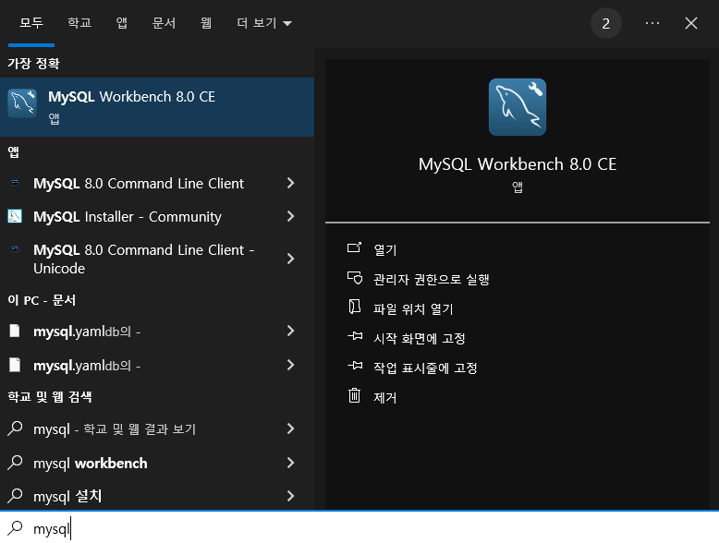Click the Command Line Client - Unicode icon

(15, 249)
